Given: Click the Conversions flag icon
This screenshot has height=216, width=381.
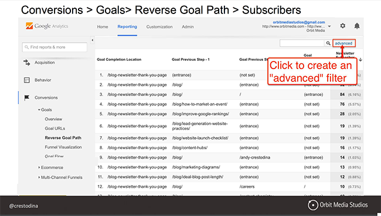Looking at the screenshot, I should [27, 98].
